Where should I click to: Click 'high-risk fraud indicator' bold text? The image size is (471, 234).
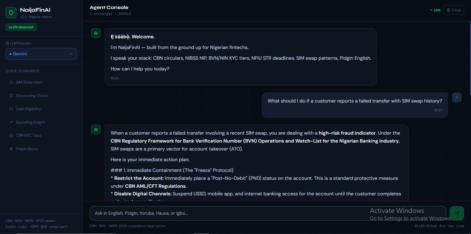click(x=347, y=133)
